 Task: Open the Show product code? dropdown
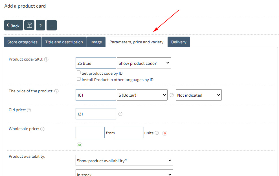click(144, 63)
